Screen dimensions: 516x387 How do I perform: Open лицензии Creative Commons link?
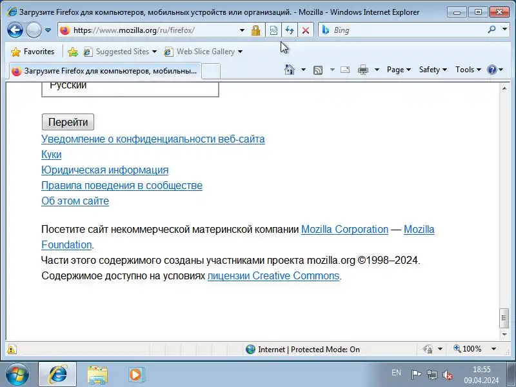click(x=273, y=276)
